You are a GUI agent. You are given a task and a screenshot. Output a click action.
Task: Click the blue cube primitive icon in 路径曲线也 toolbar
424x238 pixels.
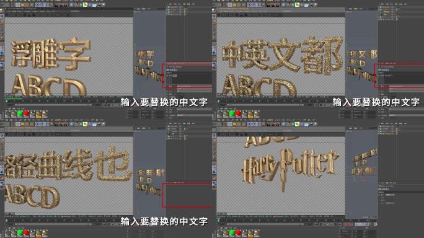pyautogui.click(x=72, y=124)
